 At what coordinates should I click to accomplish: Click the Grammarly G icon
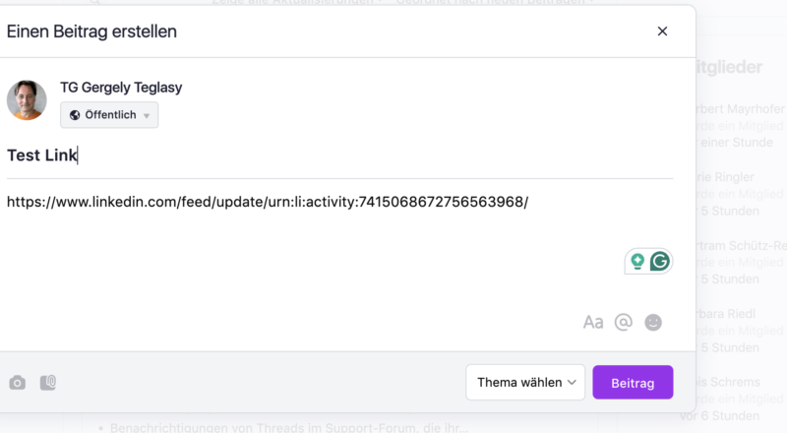coord(660,261)
